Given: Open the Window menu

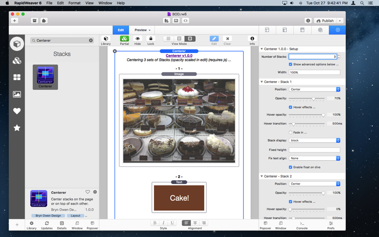Looking at the screenshot, I should pos(105,3).
